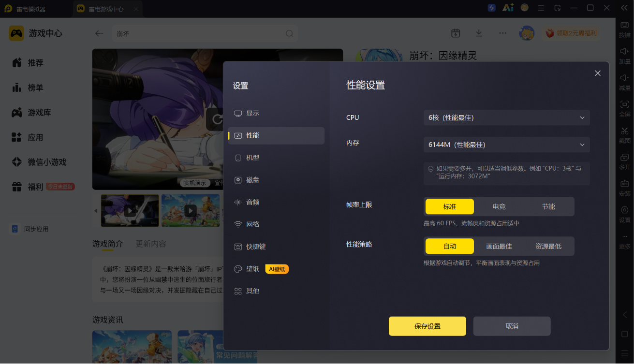This screenshot has height=364, width=634.
Task: Click the blue lightning icon in title bar
Action: [x=491, y=8]
